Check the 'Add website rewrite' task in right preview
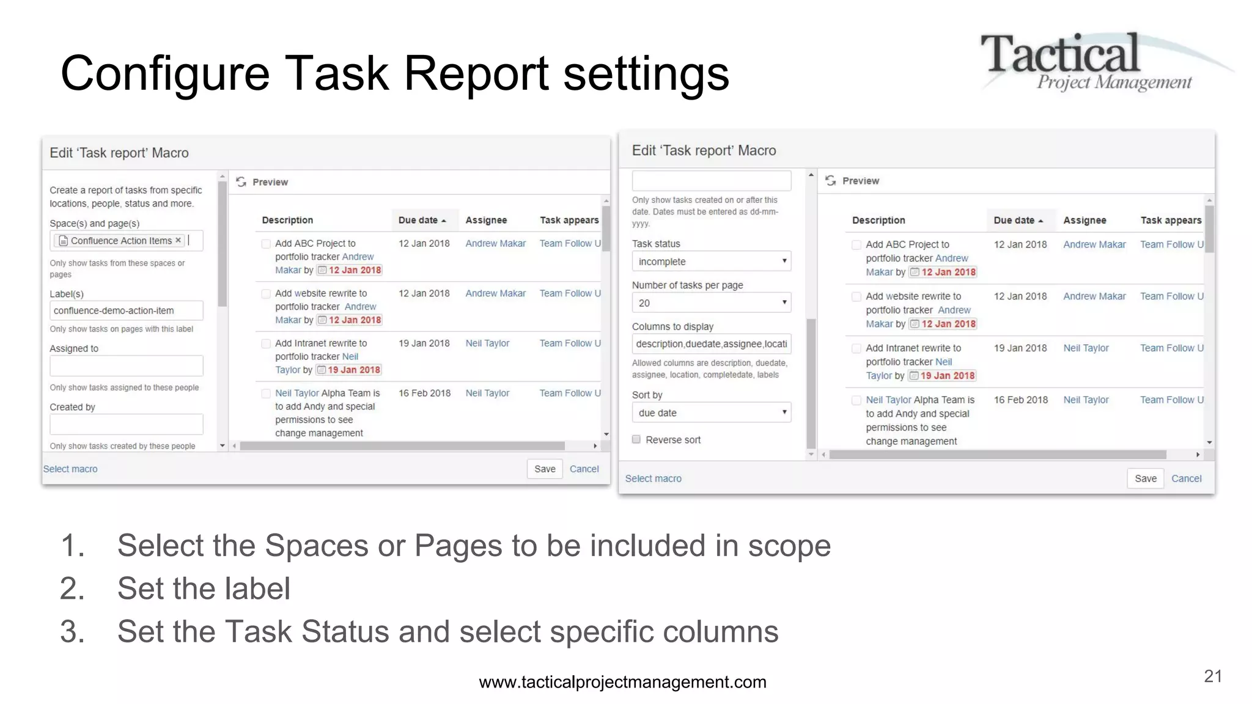This screenshot has height=704, width=1252. pos(856,297)
